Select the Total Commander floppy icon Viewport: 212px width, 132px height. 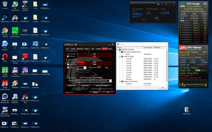tap(15, 70)
